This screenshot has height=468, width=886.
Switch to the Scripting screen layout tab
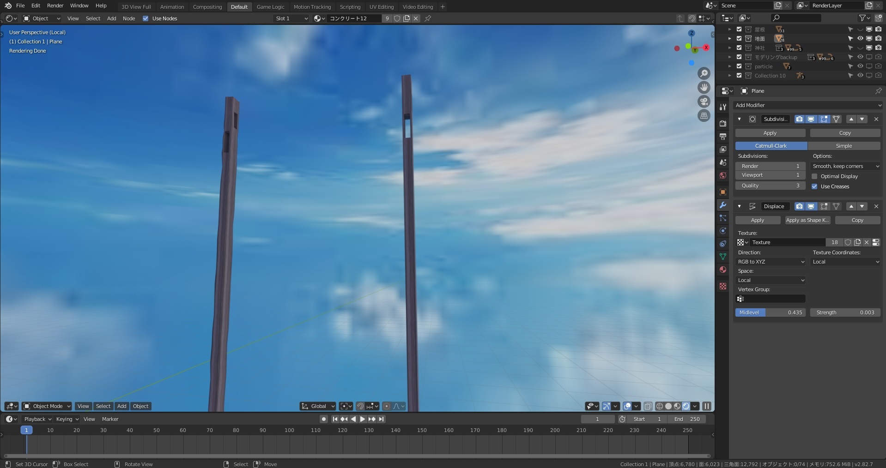350,6
